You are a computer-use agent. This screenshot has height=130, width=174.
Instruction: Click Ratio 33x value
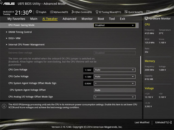pyautogui.click(x=147, y=52)
